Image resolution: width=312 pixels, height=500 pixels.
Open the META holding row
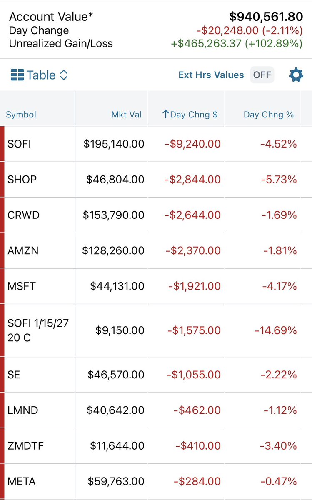click(x=156, y=482)
